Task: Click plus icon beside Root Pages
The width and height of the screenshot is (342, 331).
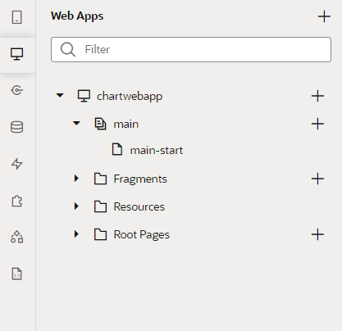Action: tap(317, 234)
